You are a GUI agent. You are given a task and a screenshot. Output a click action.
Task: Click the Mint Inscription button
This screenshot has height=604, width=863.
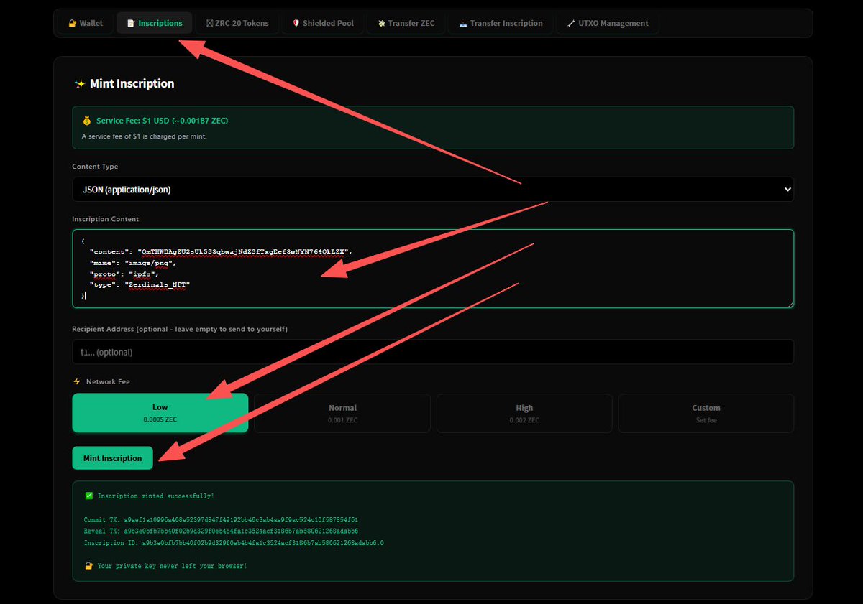coord(112,458)
